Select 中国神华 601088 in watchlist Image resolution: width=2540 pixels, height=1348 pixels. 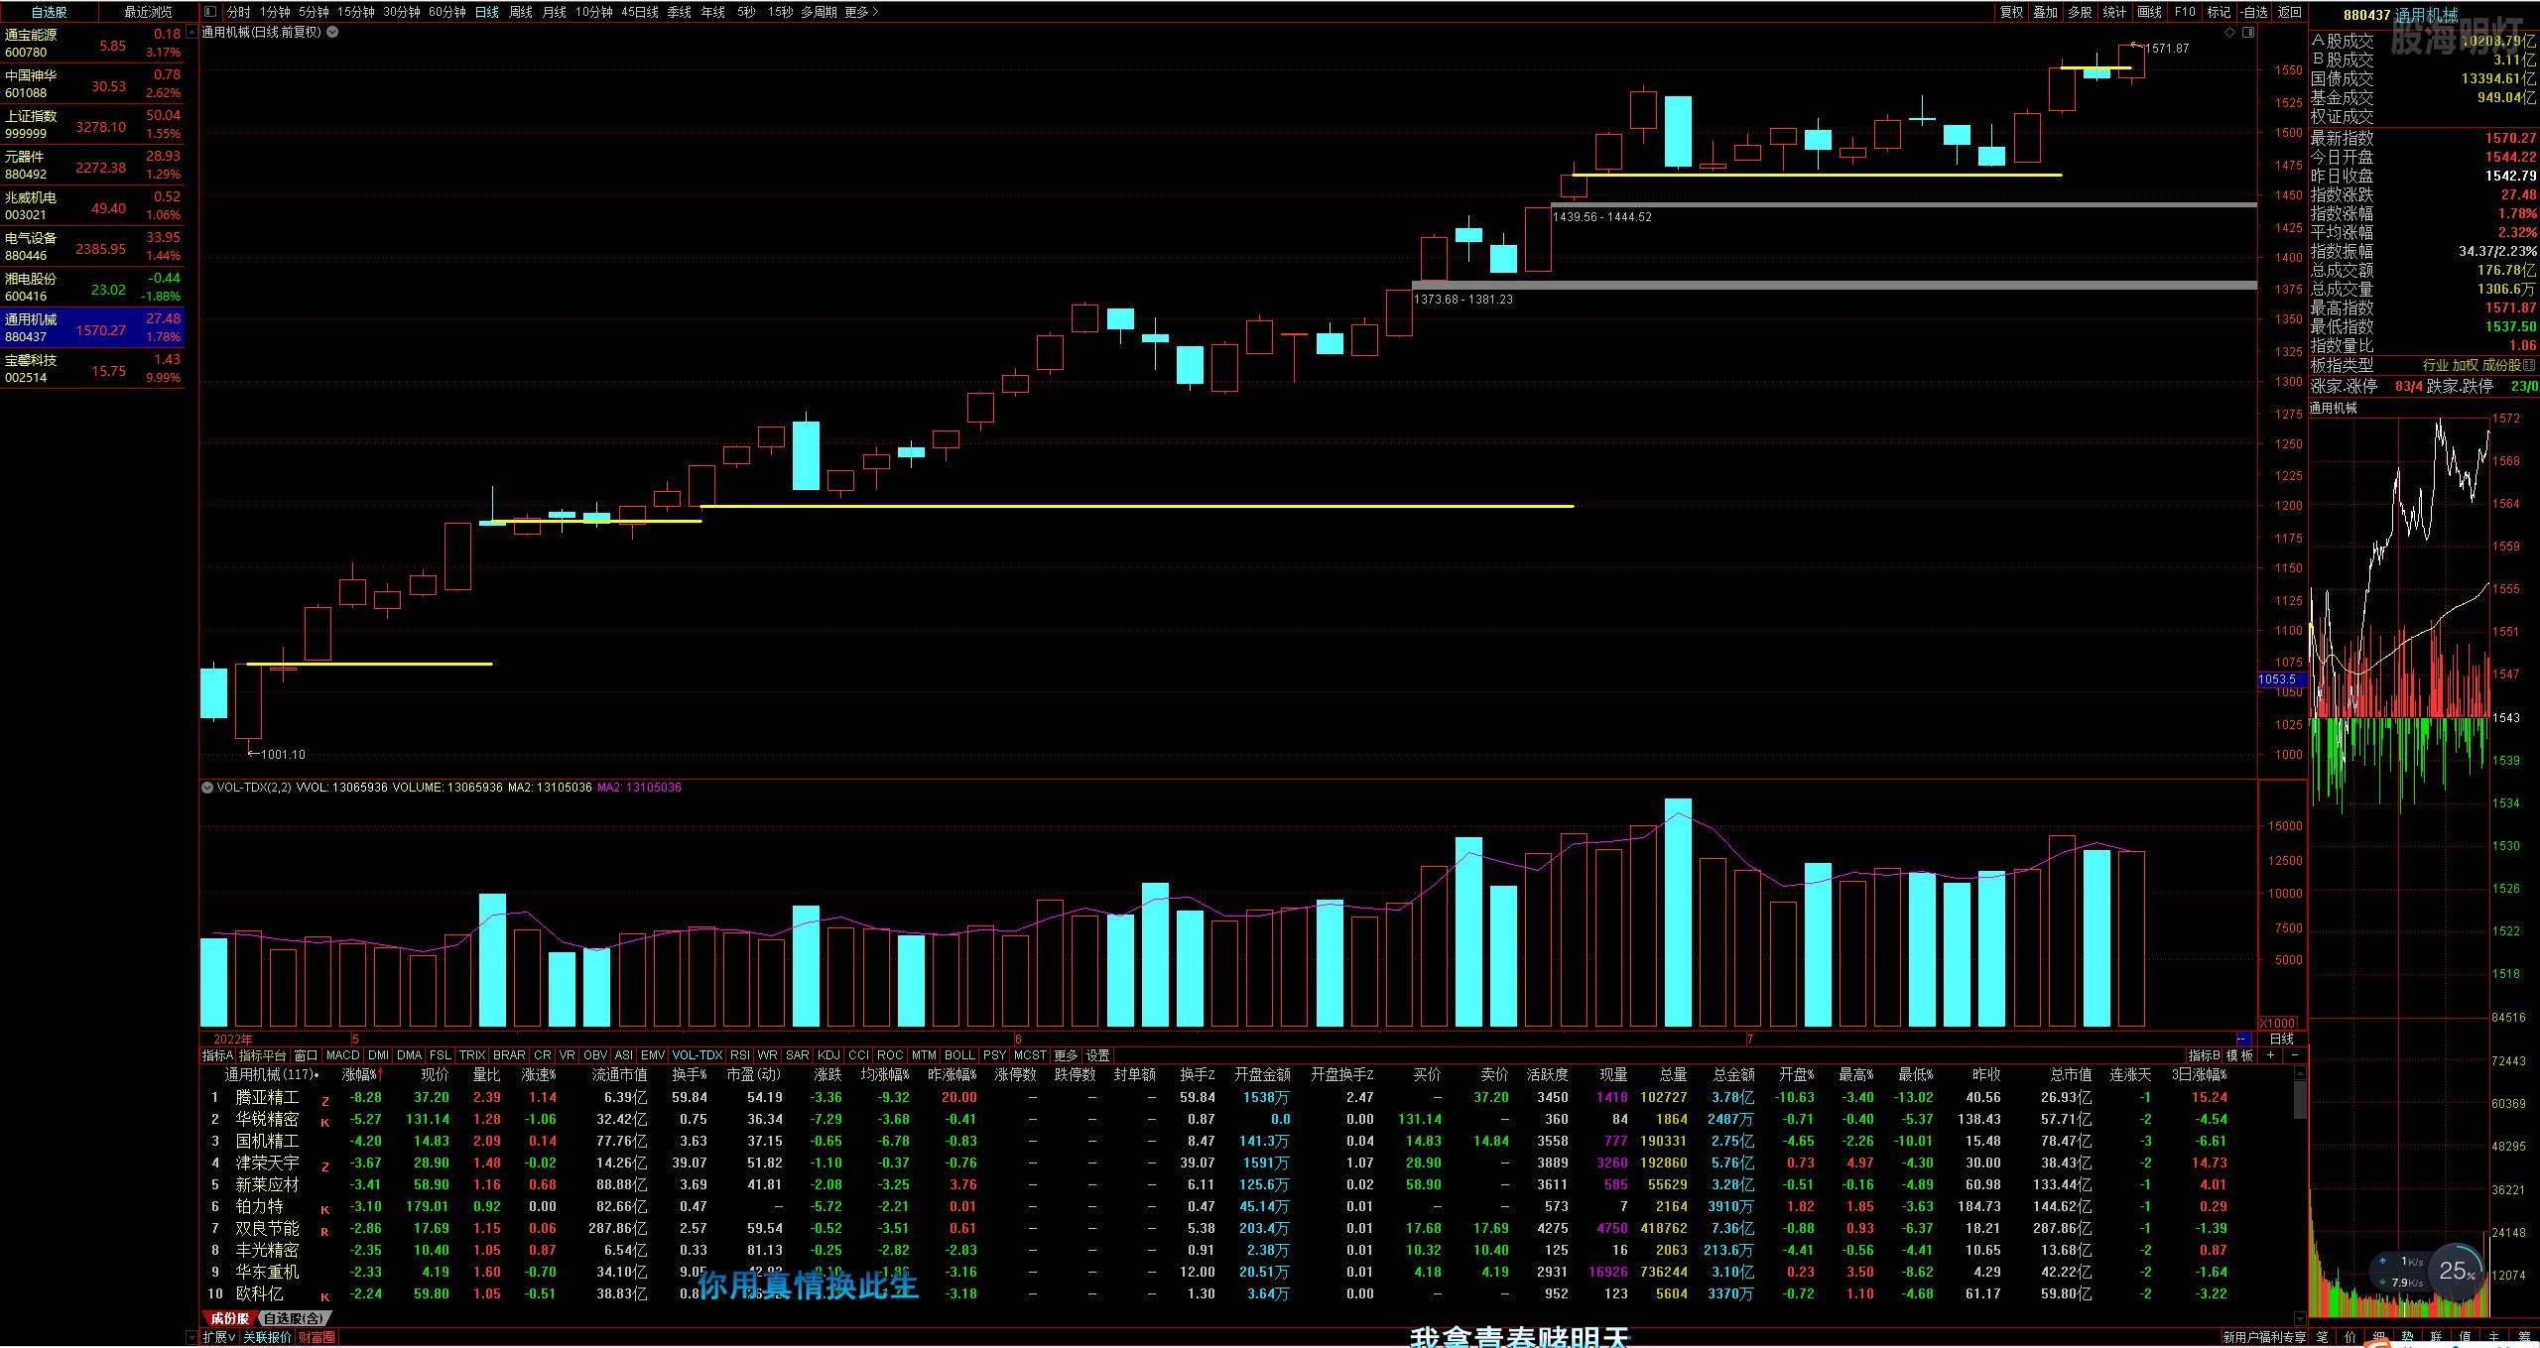(x=92, y=83)
